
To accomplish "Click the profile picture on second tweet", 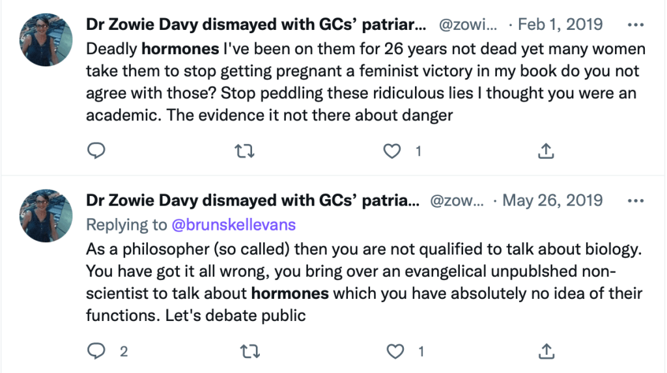I will [x=46, y=215].
